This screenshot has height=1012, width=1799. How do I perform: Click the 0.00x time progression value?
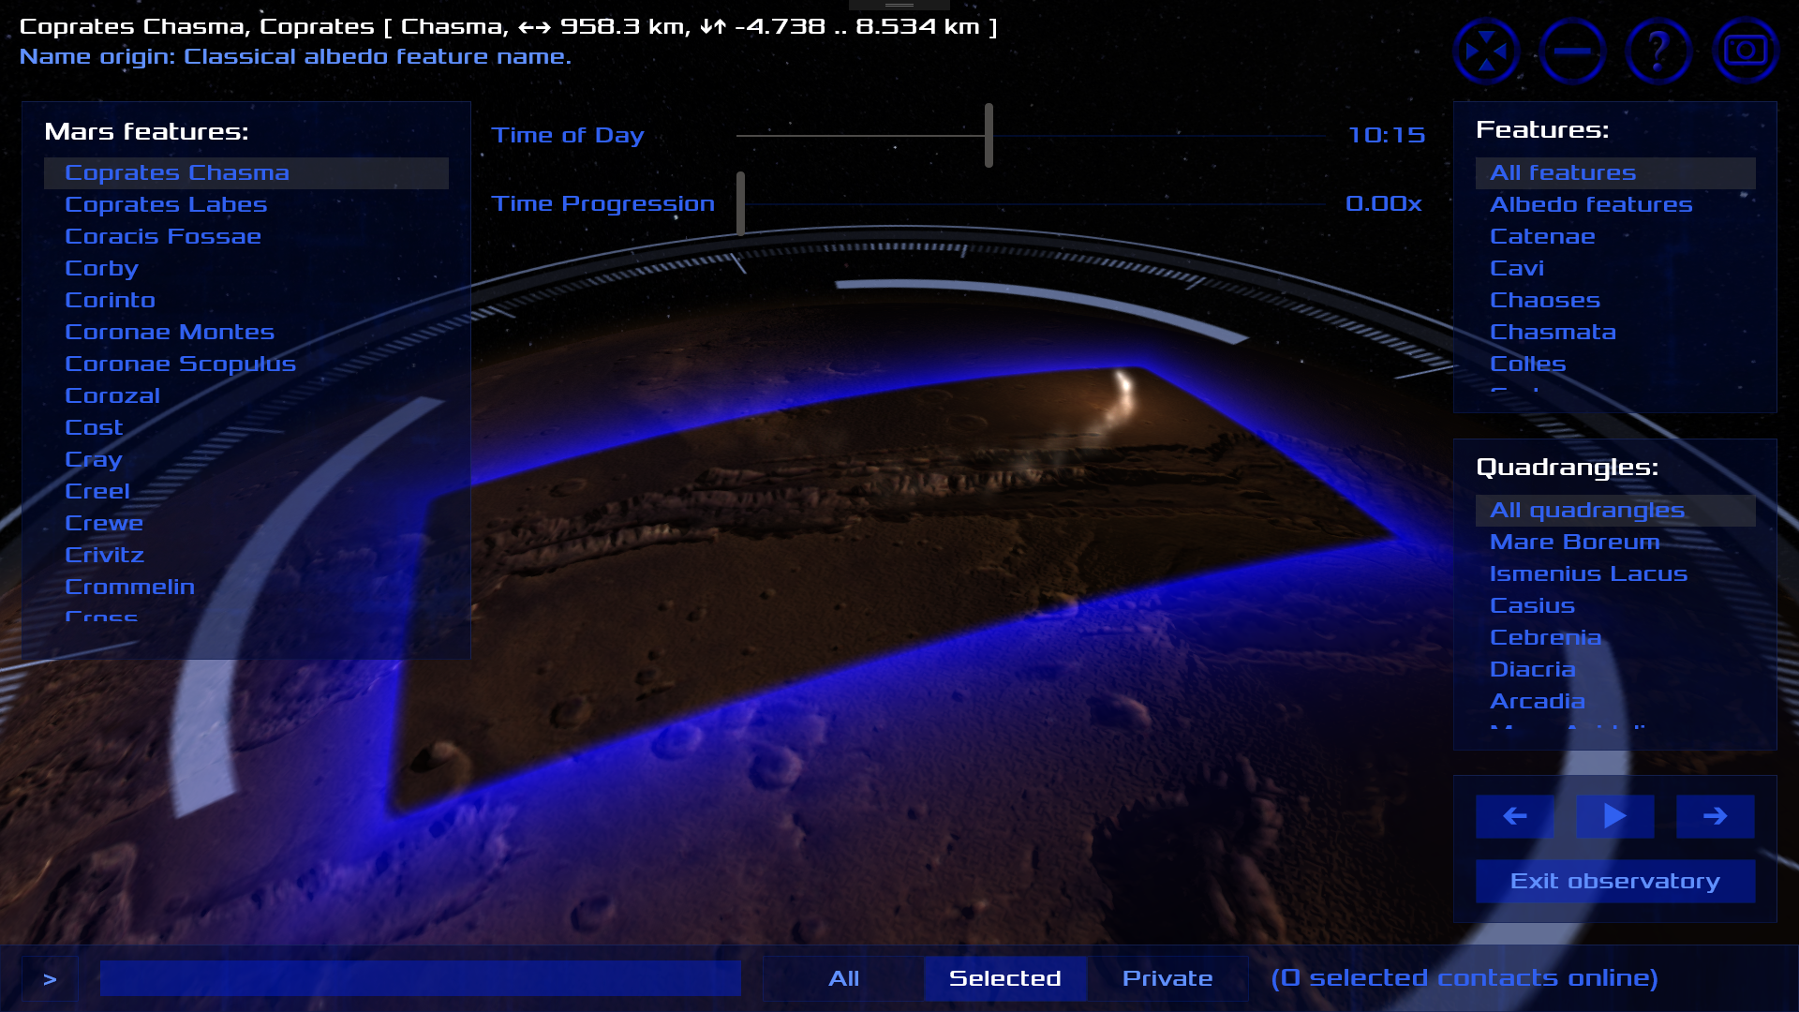pos(1383,204)
